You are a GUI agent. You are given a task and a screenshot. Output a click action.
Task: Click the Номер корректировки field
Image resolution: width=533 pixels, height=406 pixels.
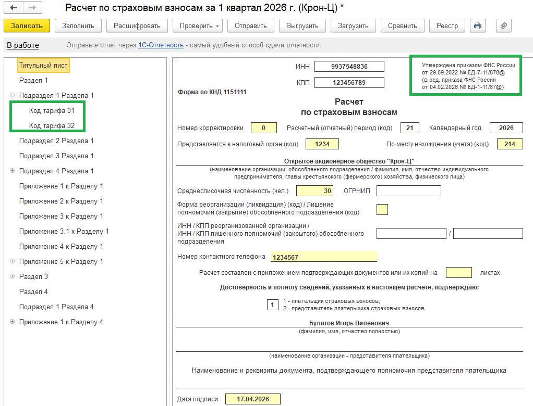tap(263, 128)
